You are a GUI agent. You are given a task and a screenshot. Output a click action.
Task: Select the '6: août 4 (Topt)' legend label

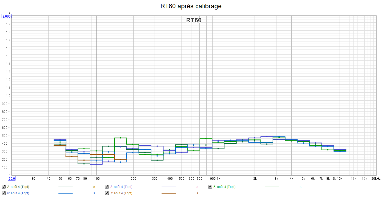coord(18,193)
